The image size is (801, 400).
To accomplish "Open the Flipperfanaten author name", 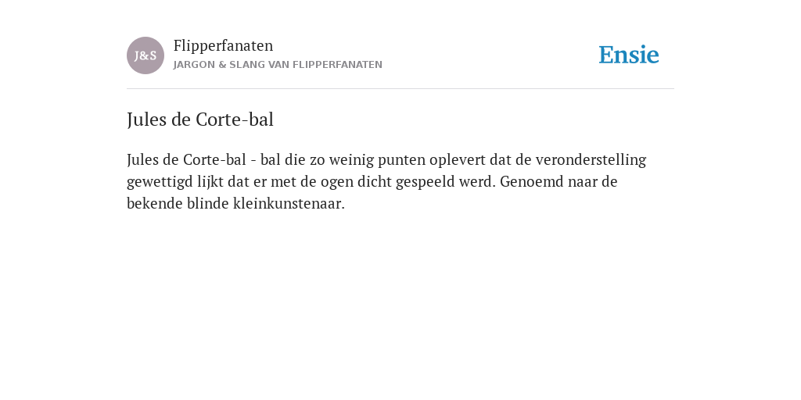I will [x=223, y=46].
